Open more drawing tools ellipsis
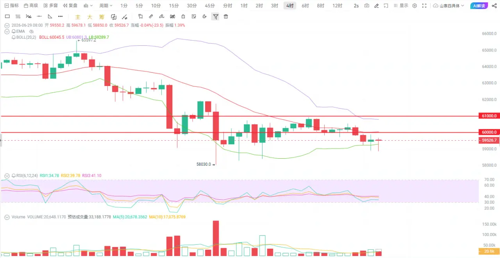Viewport: 500px width, 258px height. tap(60, 16)
